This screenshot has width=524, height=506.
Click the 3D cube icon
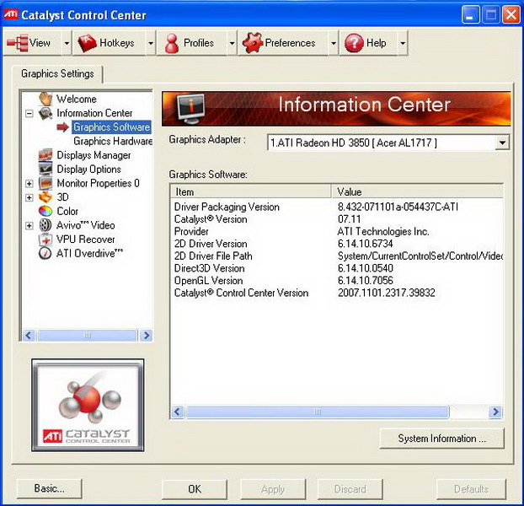pos(45,197)
